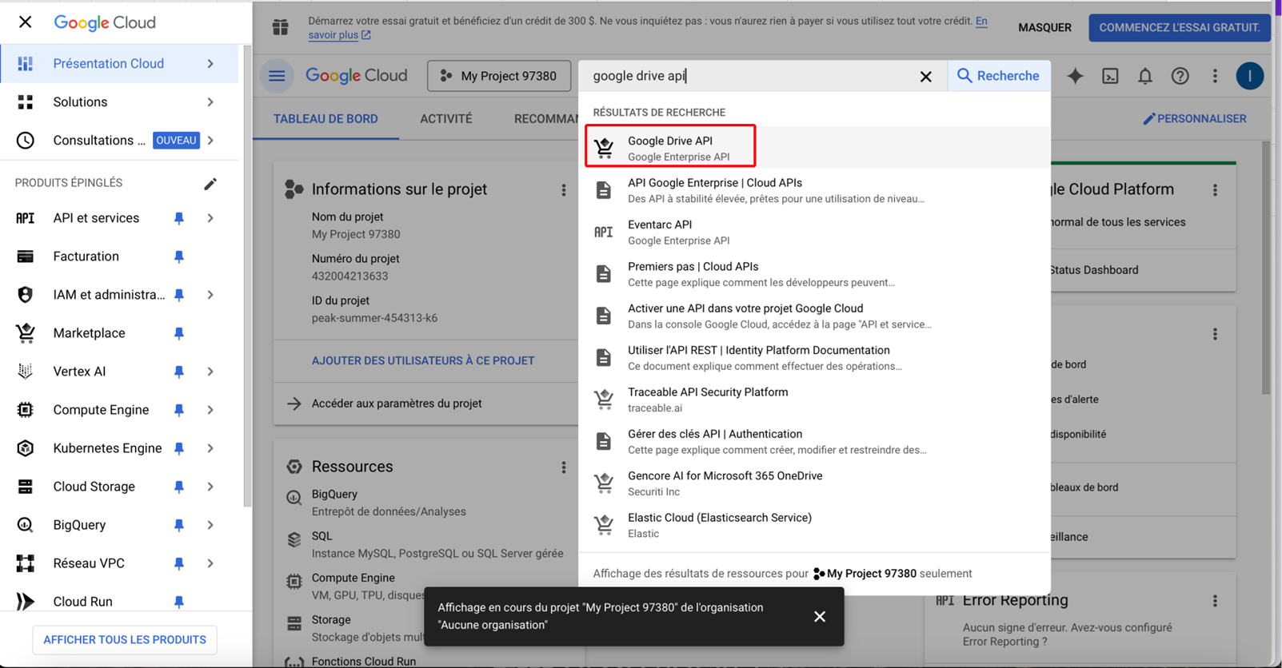Screen dimensions: 1282x668
Task: Click the hamburger navigation menu button
Action: click(277, 76)
